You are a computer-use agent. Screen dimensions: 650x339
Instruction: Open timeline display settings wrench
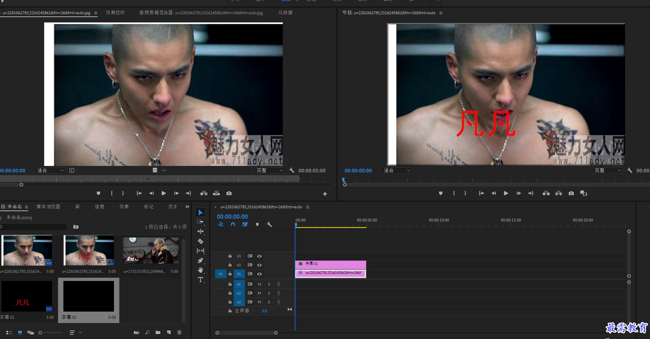269,224
